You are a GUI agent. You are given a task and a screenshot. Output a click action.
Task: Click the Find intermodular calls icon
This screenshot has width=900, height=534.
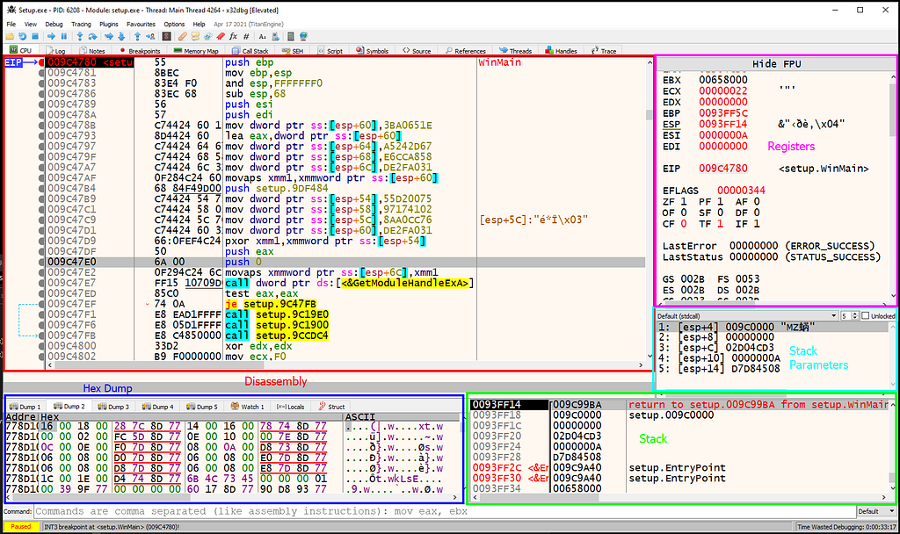[275, 36]
